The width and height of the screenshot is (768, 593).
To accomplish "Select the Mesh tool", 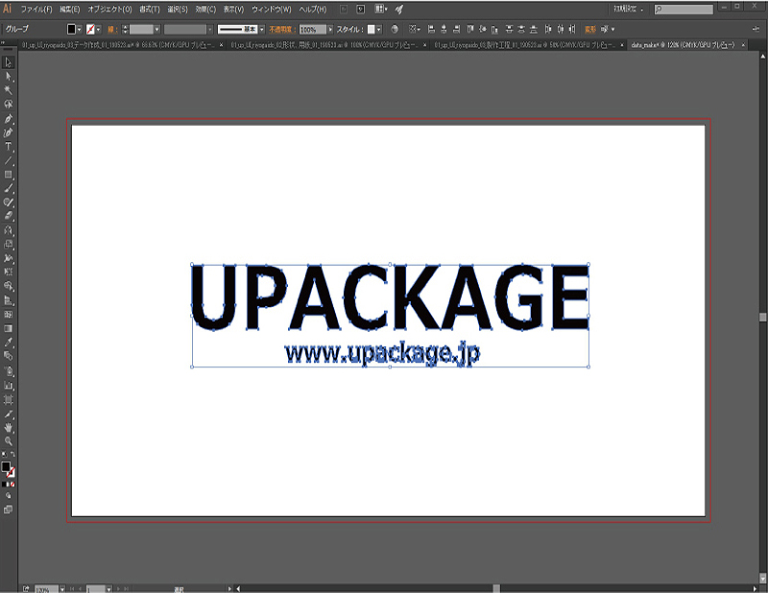I will [x=8, y=315].
